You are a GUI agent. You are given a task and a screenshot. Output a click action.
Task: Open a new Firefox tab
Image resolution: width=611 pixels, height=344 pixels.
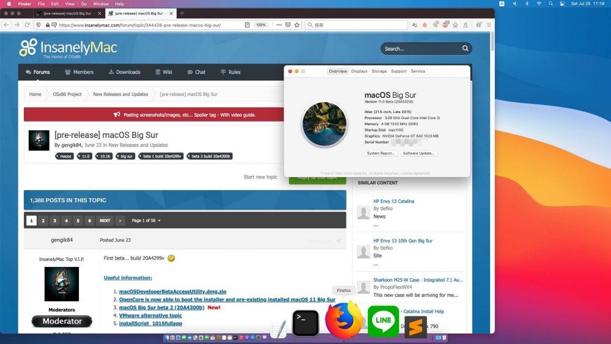[x=181, y=13]
